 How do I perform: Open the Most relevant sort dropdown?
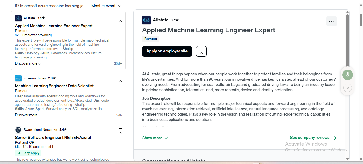tap(106, 6)
